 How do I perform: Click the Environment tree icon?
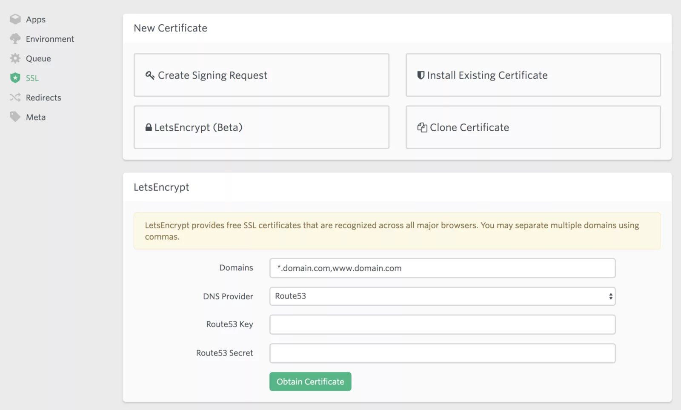[15, 39]
